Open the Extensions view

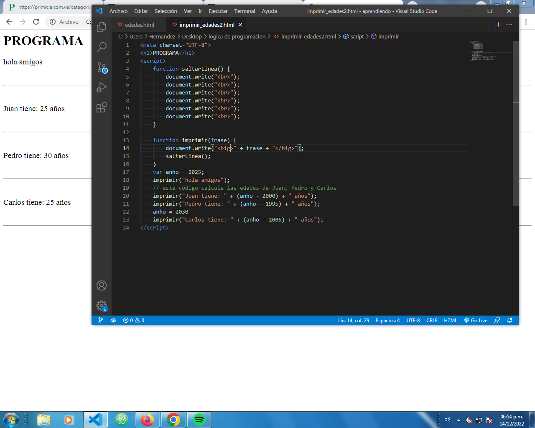click(102, 107)
